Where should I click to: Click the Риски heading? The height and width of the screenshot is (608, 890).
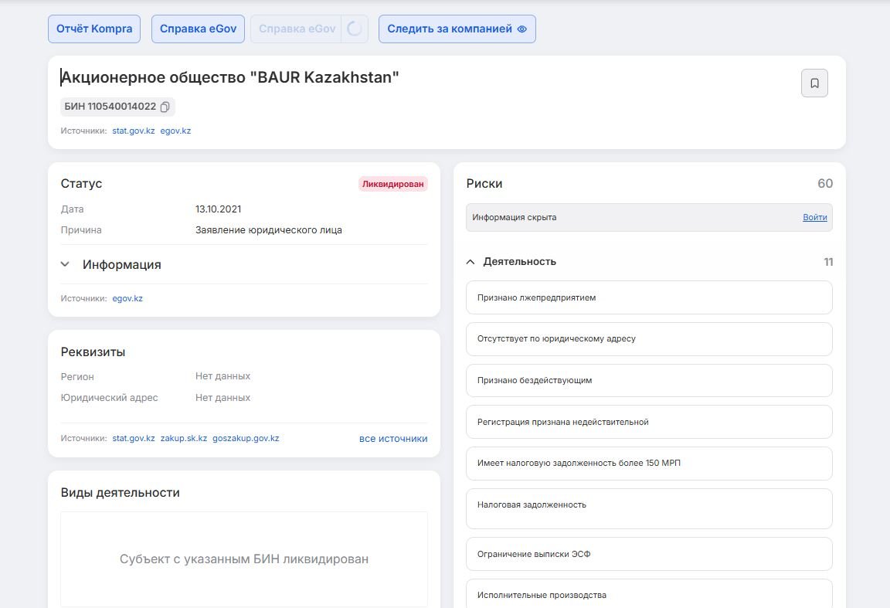484,183
